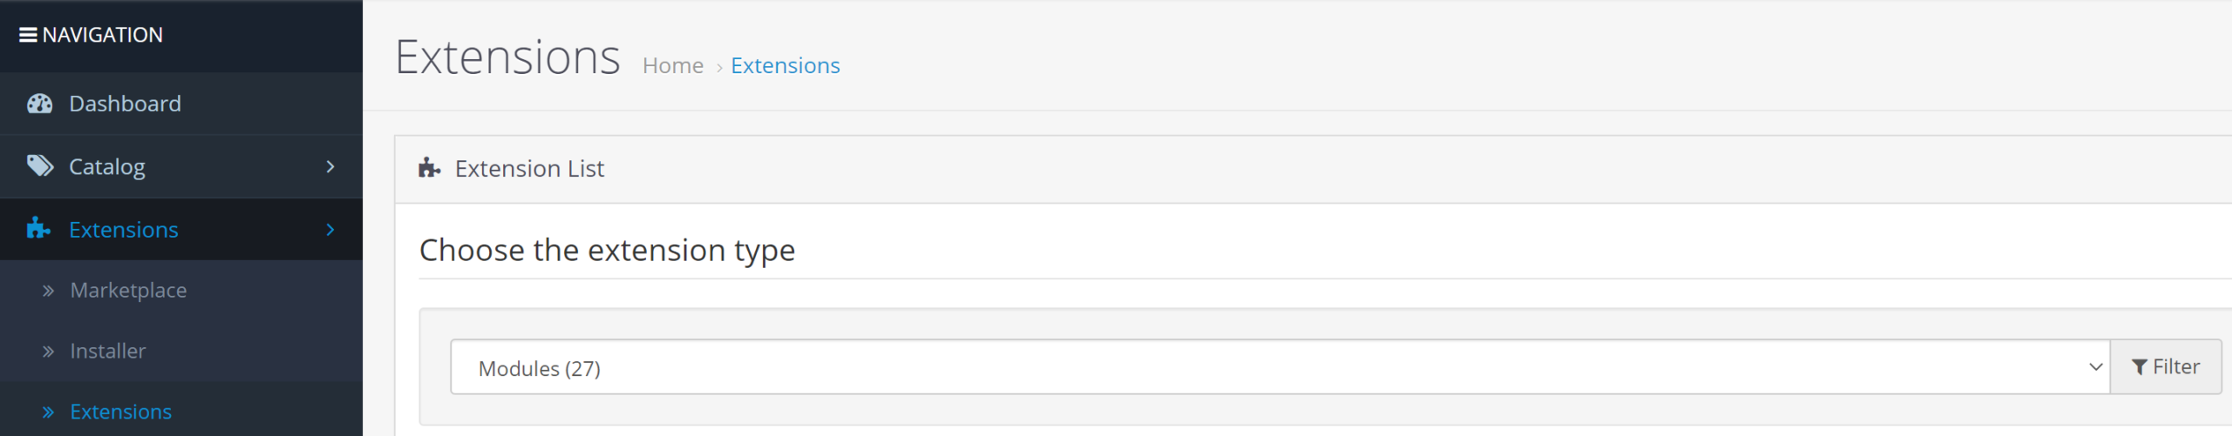The width and height of the screenshot is (2232, 436).
Task: Open the Modules (27) extension type dropdown
Action: coord(1279,367)
